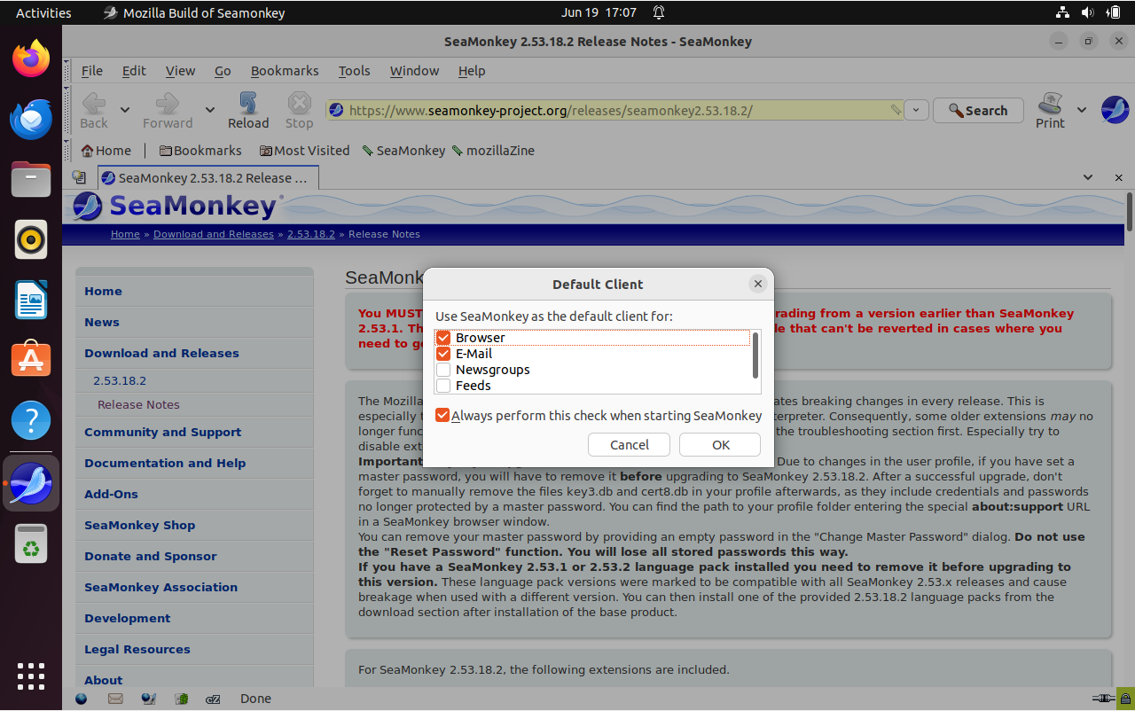
Task: Open the SeaMonkey bookmark in the personal toolbar
Action: tap(403, 151)
